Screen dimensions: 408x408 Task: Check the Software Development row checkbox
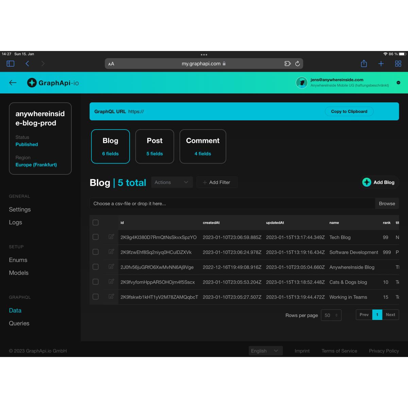(96, 252)
